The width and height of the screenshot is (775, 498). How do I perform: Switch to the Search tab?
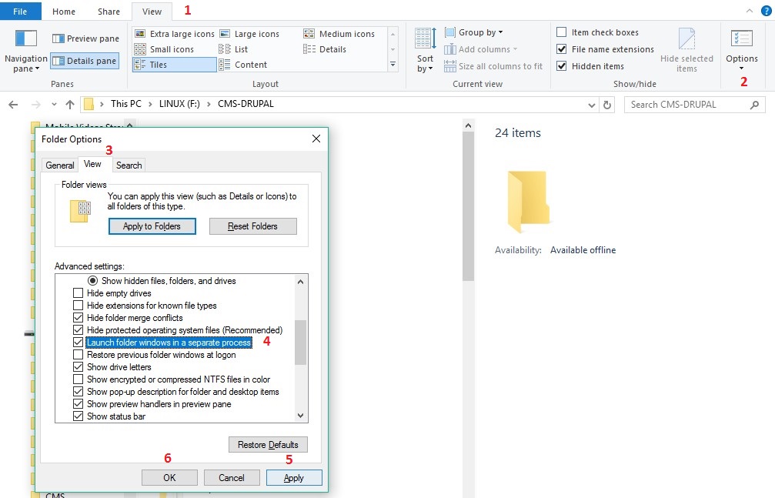pyautogui.click(x=129, y=165)
